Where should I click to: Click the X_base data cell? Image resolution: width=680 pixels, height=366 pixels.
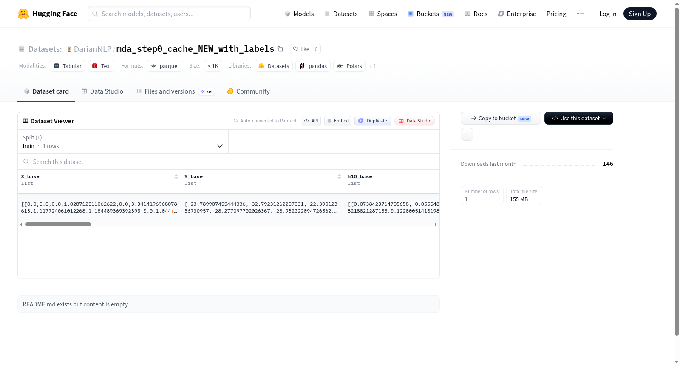tap(99, 207)
